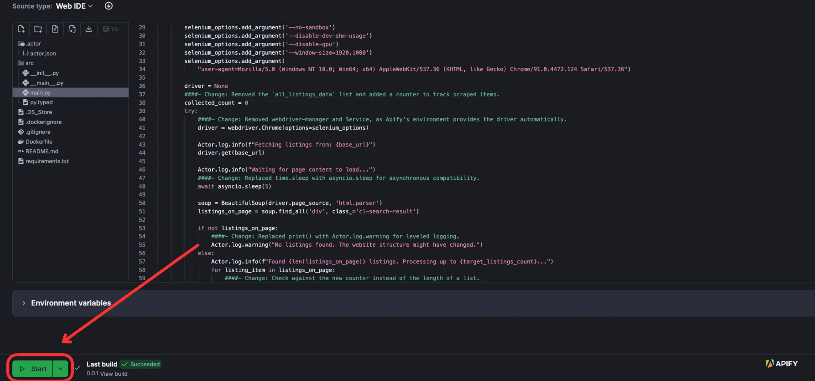815x381 pixels.
Task: Open the actor.json file
Action: click(42, 53)
